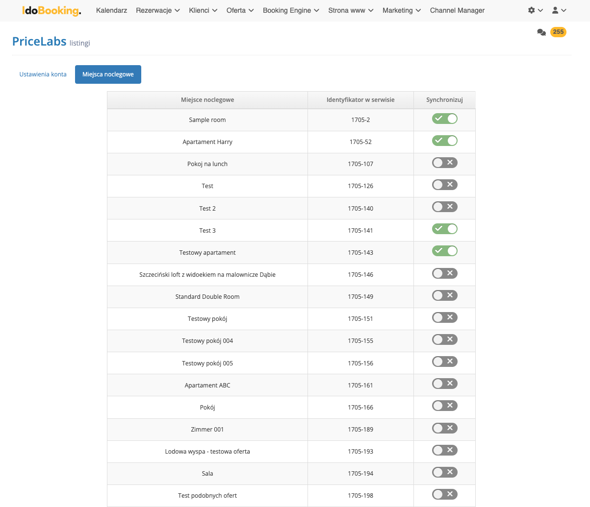Image resolution: width=590 pixels, height=507 pixels.
Task: Enable sync for Pokoj na lunch
Action: tap(444, 163)
